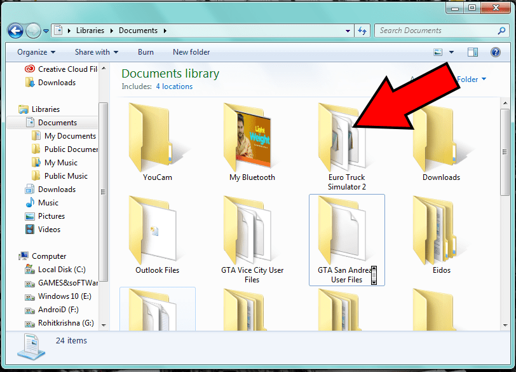Select Computer in the navigation pane
516x372 pixels.
tap(43, 256)
